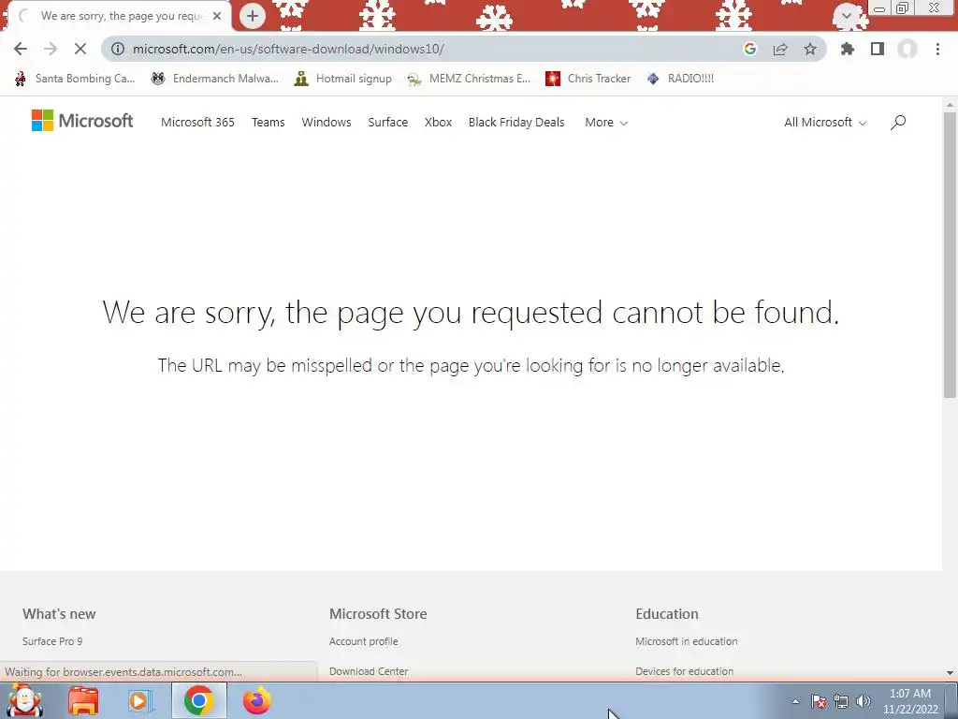This screenshot has height=719, width=958.
Task: Open Microsoft in education link
Action: [x=686, y=641]
